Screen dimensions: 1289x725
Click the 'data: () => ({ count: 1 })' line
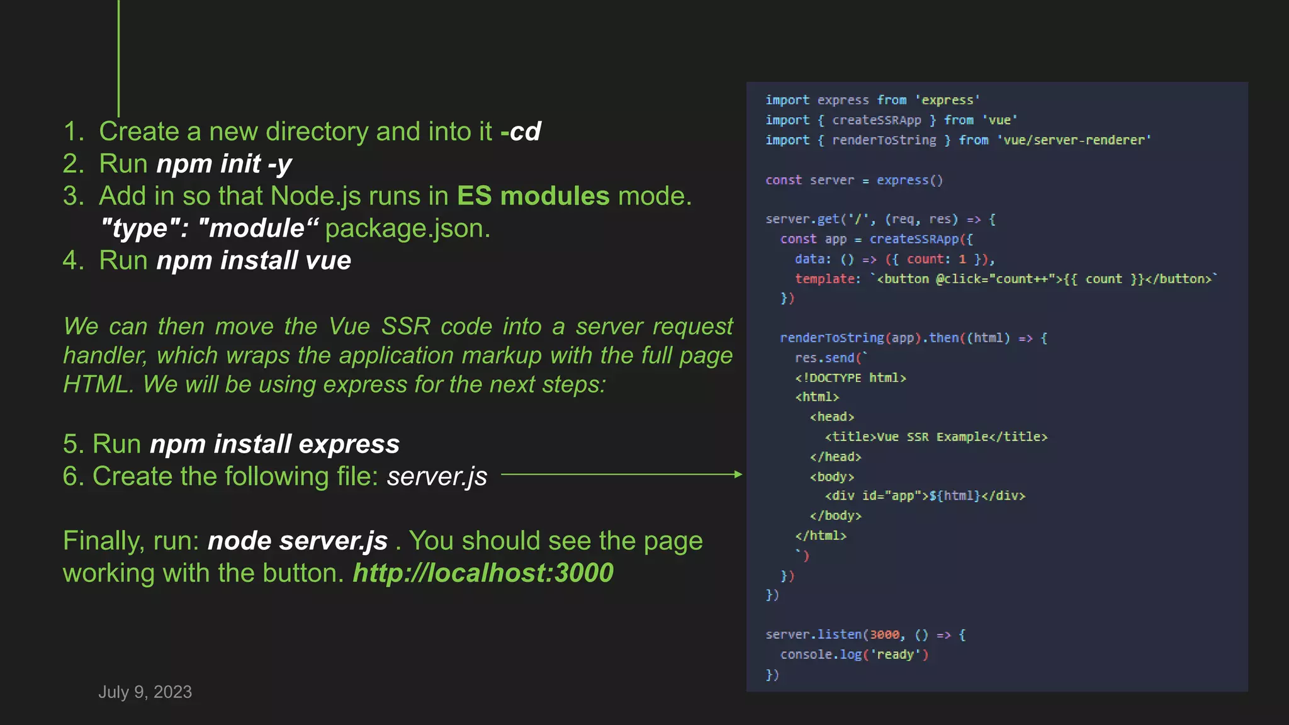click(x=895, y=259)
